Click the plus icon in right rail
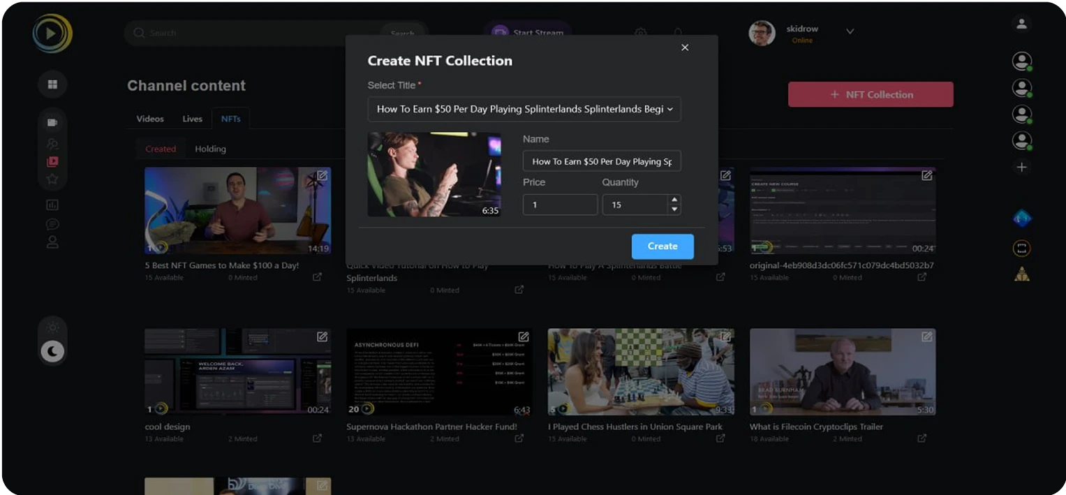Image resolution: width=1066 pixels, height=495 pixels. pos(1021,168)
